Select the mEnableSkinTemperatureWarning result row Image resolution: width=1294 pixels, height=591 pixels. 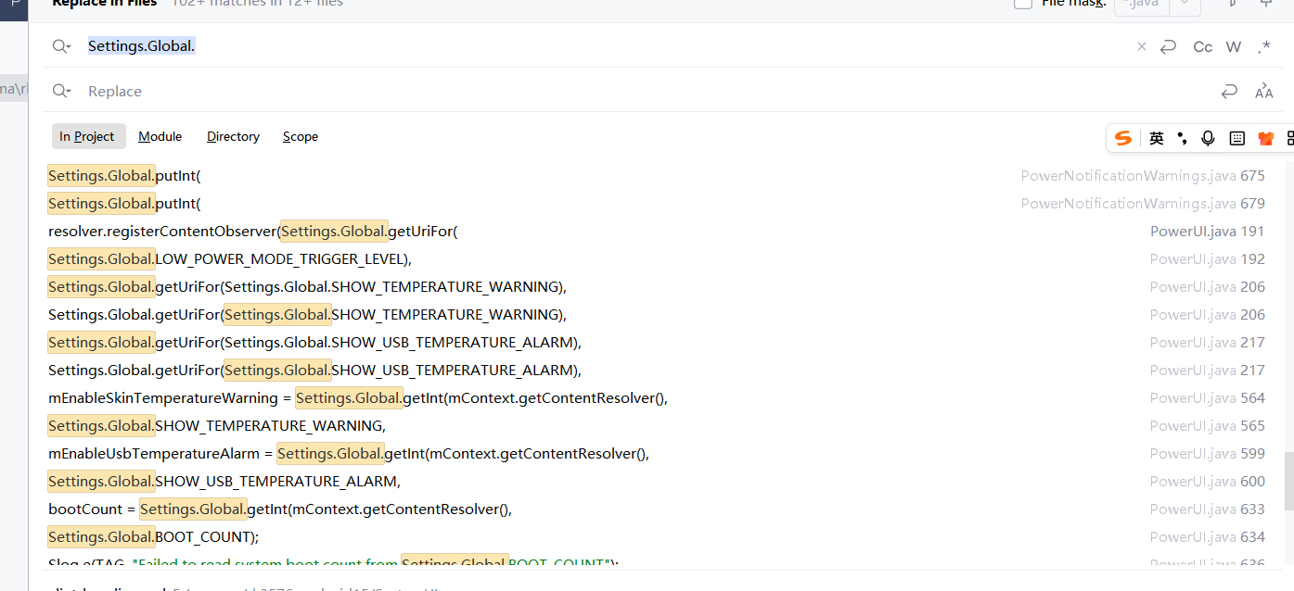click(657, 397)
